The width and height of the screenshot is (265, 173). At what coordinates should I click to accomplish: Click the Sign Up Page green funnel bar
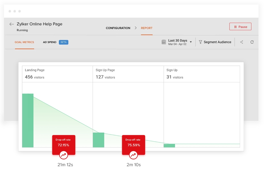(x=98, y=140)
